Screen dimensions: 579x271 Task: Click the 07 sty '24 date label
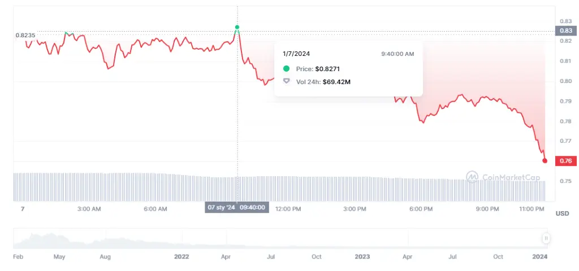pyautogui.click(x=221, y=208)
